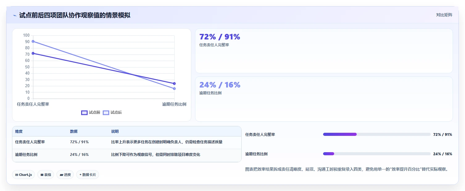Click the 24% / 16% value beside progress bar
Screen dimensions: 465x191
point(442,154)
